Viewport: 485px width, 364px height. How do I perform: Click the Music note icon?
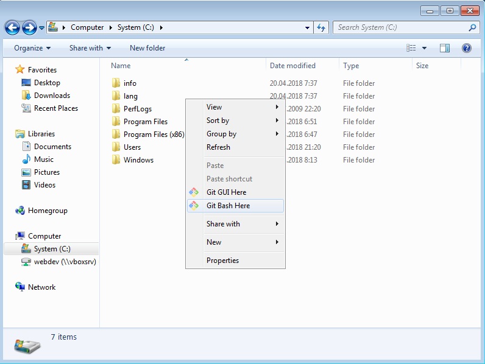[x=26, y=159]
